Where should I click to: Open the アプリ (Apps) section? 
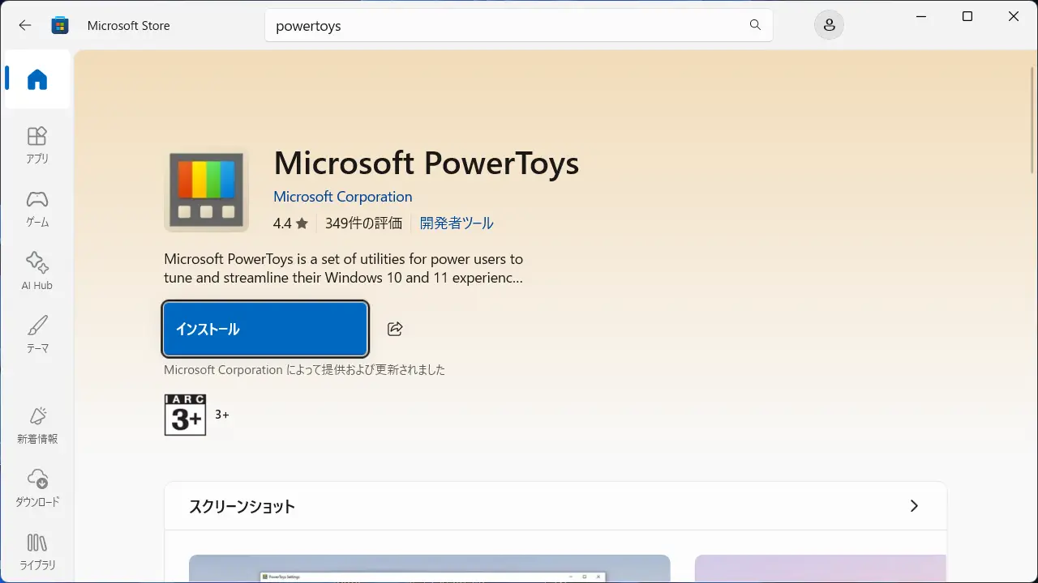coord(37,145)
